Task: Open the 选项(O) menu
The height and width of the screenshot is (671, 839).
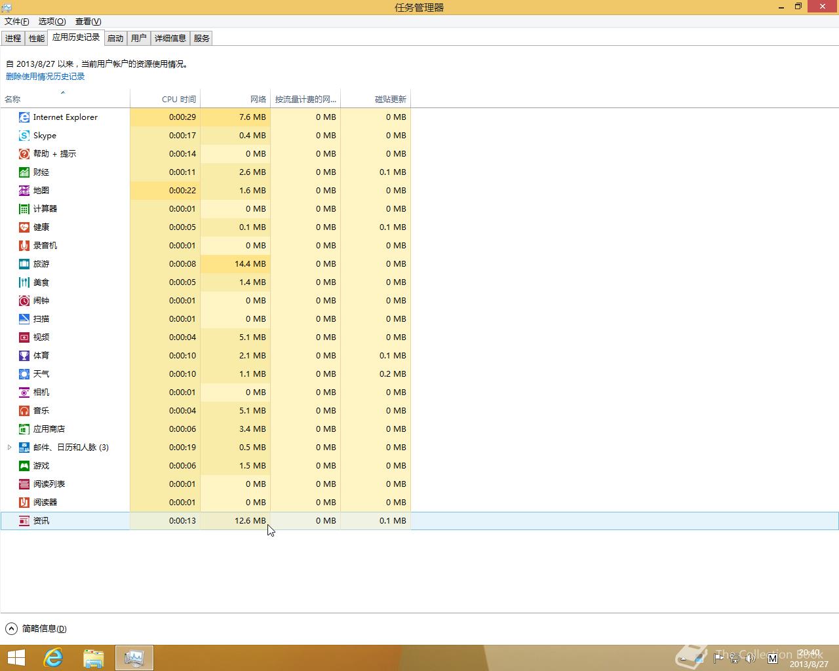Action: (x=52, y=22)
